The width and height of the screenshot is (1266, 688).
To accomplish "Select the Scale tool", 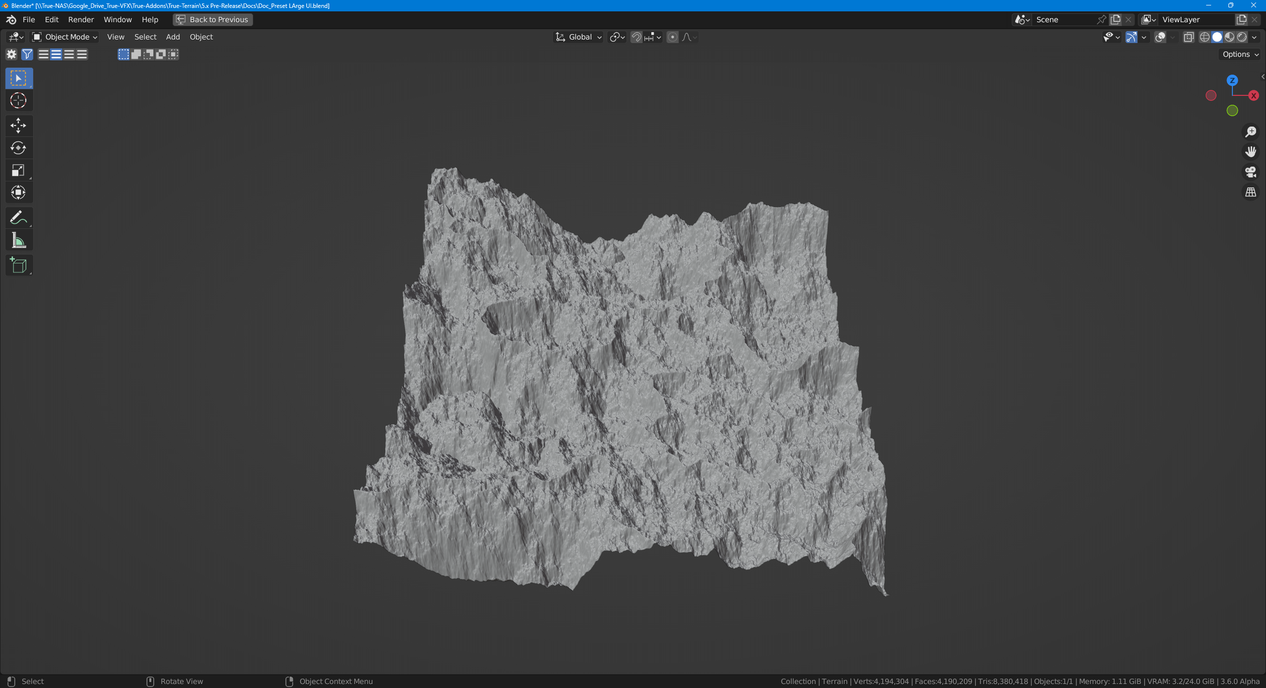I will [18, 171].
